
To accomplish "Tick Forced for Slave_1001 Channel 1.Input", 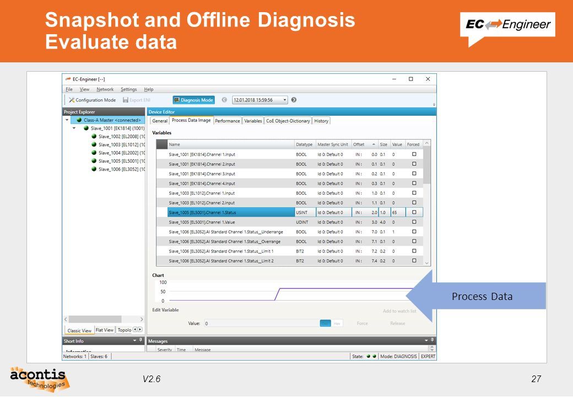I will [414, 154].
